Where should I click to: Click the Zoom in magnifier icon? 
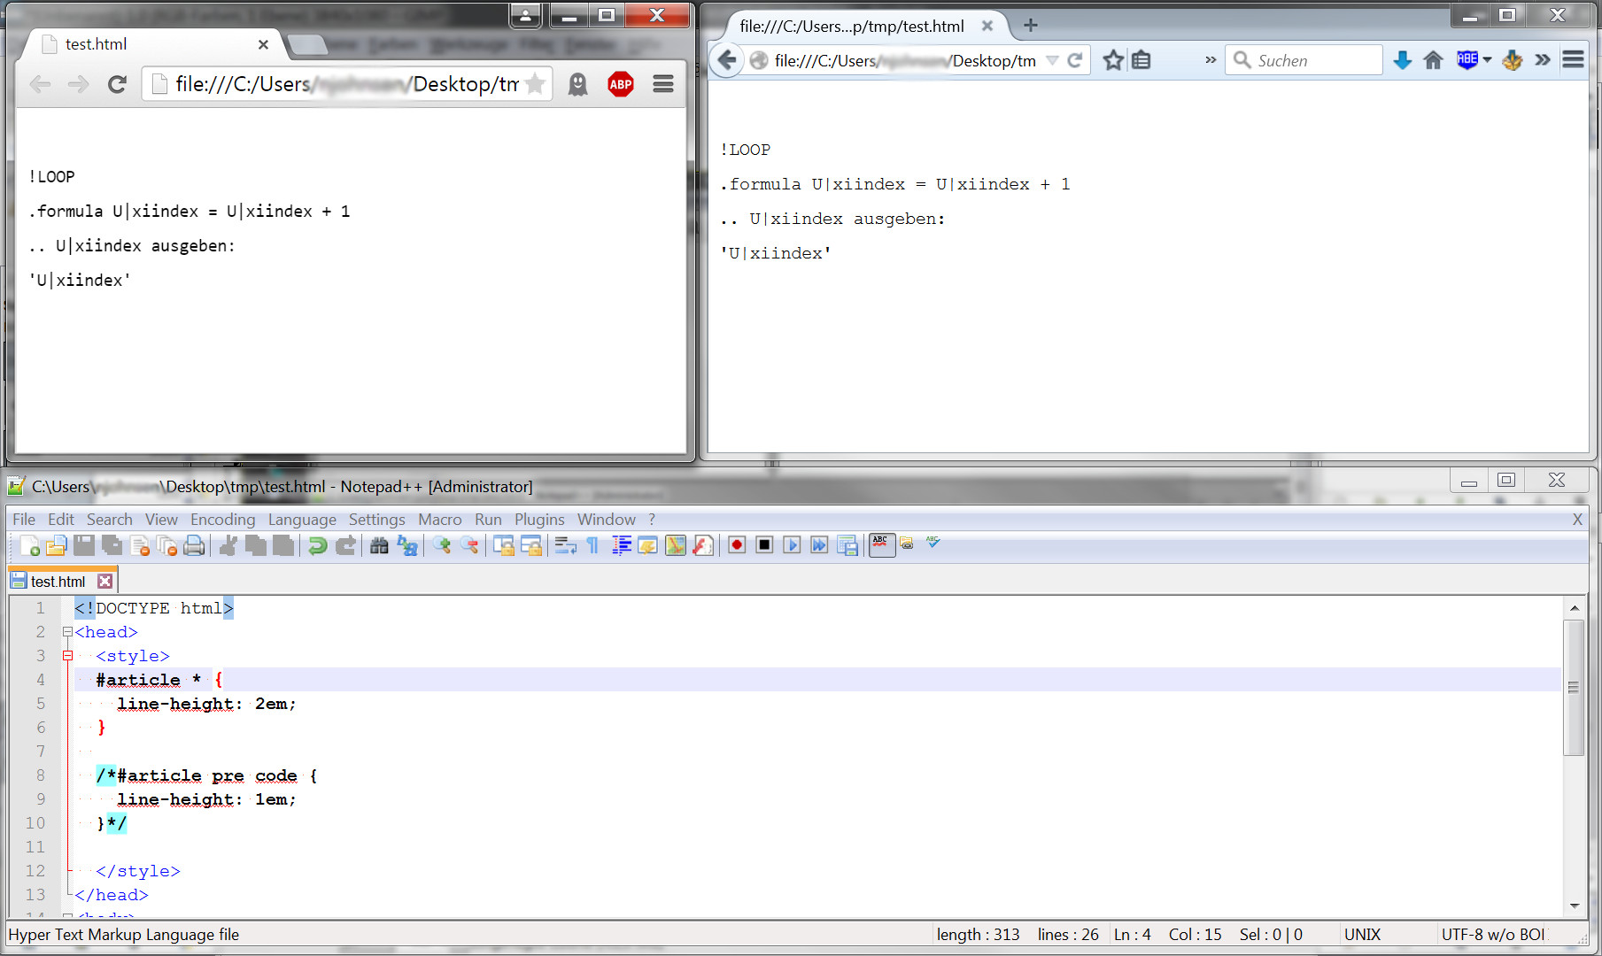(x=441, y=545)
